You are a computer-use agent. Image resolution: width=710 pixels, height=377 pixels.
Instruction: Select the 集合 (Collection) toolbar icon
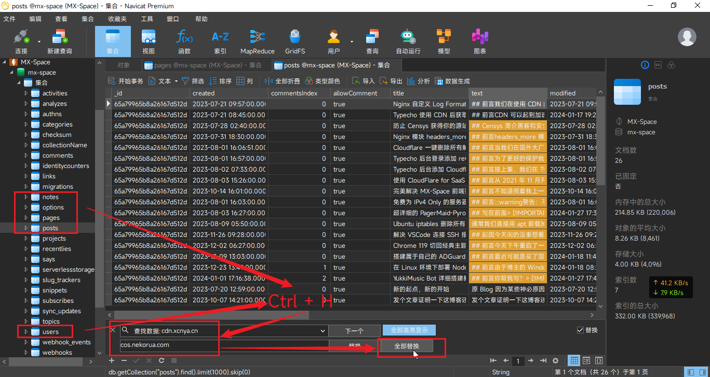point(113,41)
